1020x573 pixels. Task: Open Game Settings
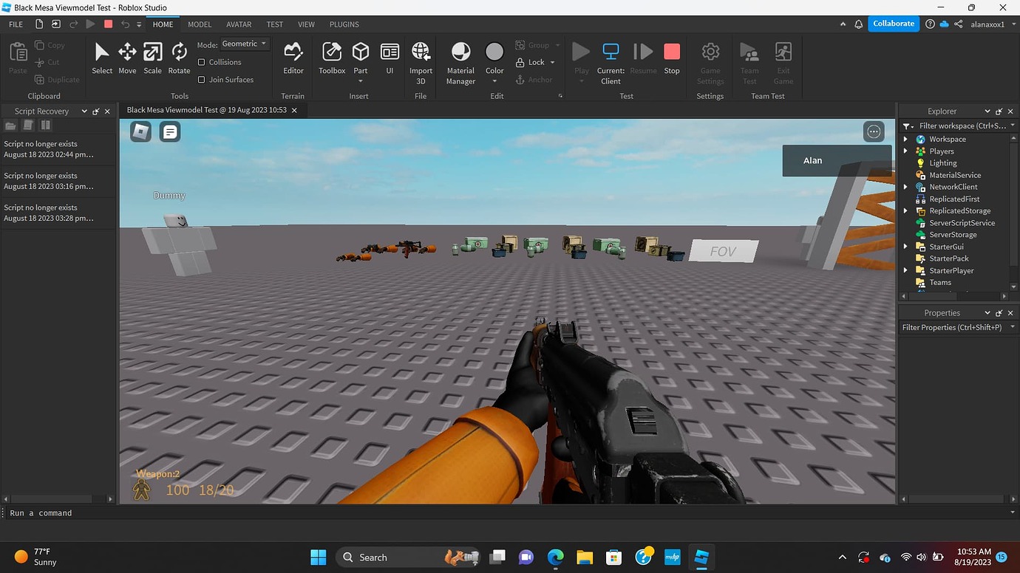pyautogui.click(x=710, y=59)
